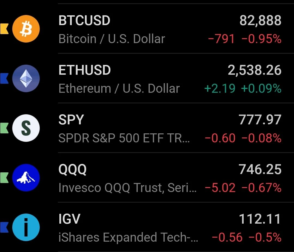
Task: Click QQQ price 746.25
Action: pyautogui.click(x=260, y=169)
